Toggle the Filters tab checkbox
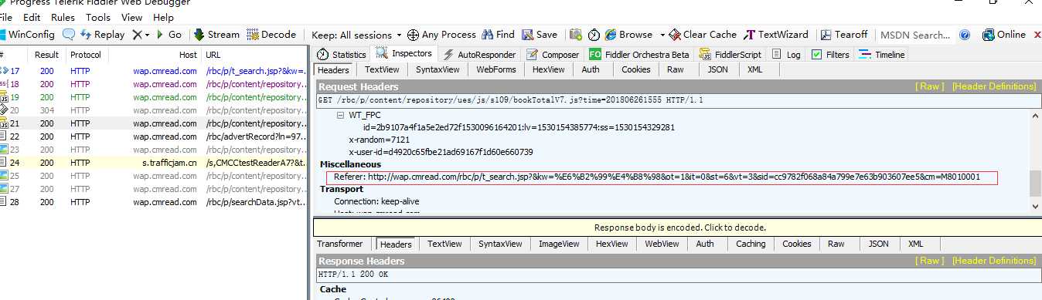Viewport: 1042px width, 300px height. [816, 55]
